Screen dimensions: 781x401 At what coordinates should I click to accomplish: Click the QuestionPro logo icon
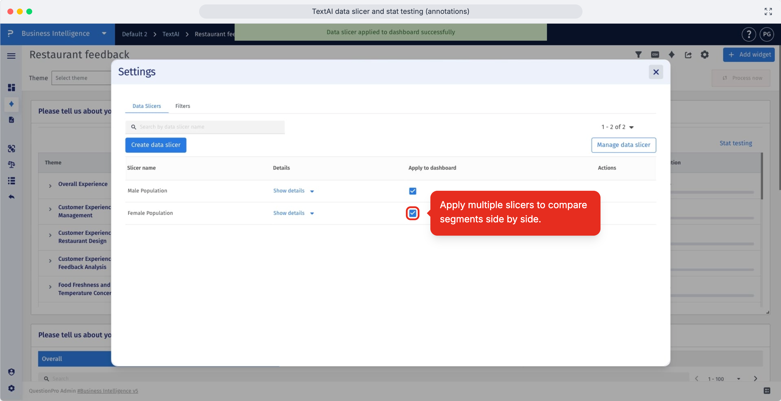coord(11,33)
